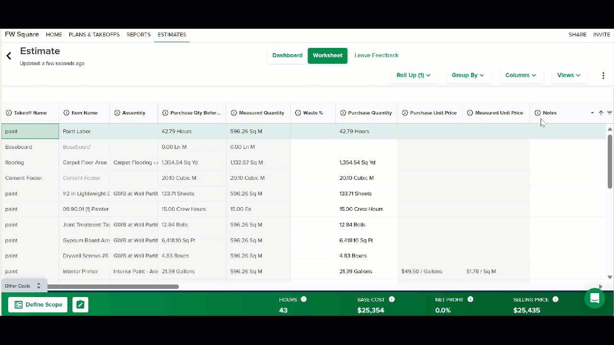
Task: Switch to the Dashboard tab
Action: (287, 56)
